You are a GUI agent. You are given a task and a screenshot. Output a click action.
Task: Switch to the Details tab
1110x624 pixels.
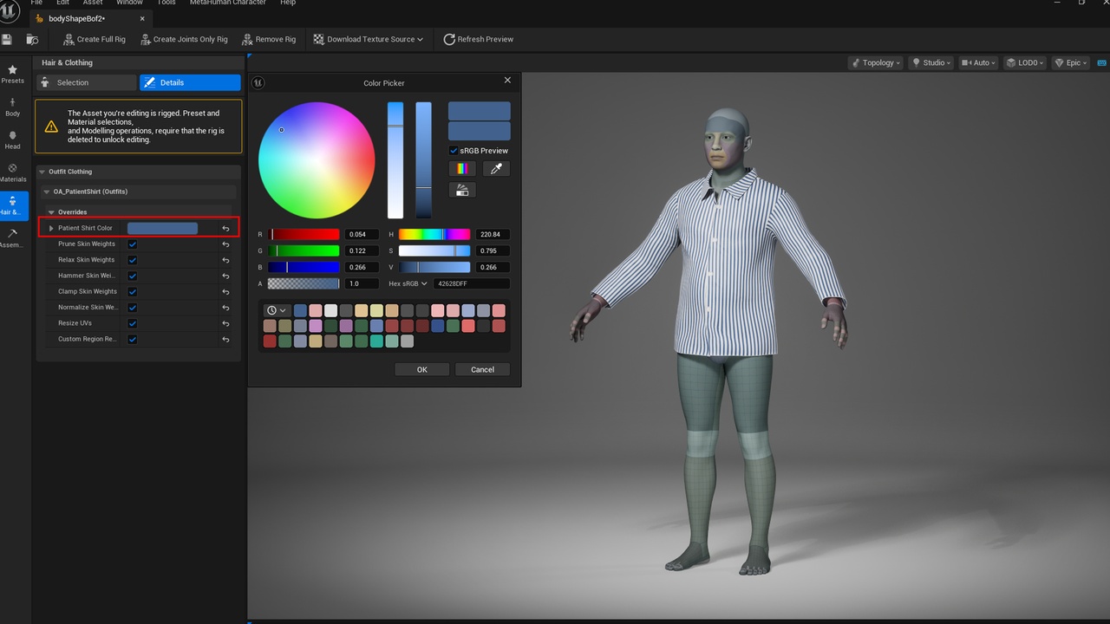(190, 82)
